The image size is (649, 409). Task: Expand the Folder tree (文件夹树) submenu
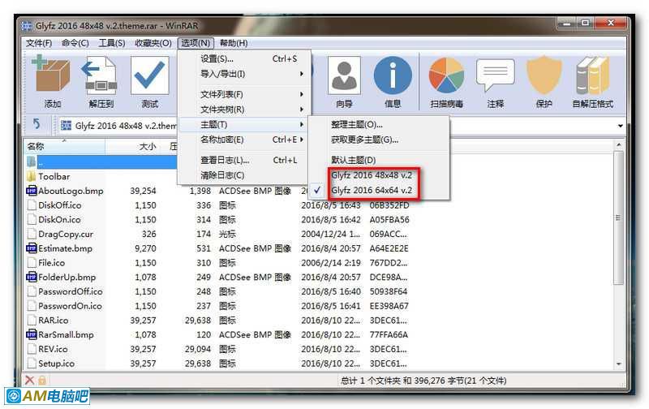click(x=243, y=110)
